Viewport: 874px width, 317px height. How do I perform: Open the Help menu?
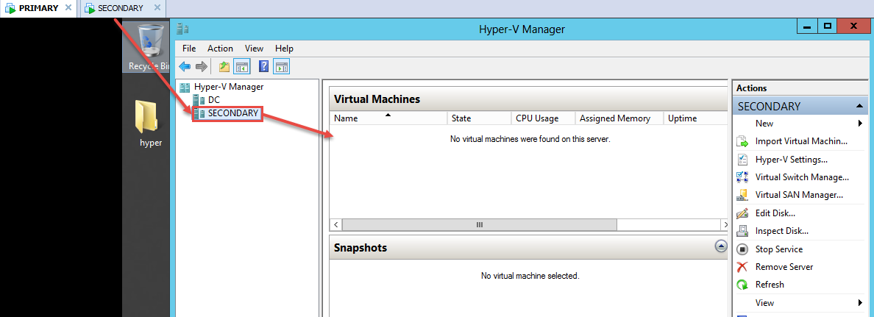coord(284,49)
